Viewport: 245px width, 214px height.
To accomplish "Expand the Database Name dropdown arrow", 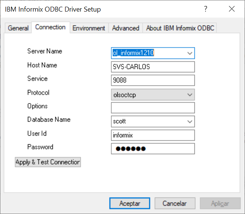I will point(190,121).
